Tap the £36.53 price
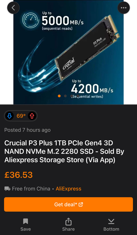Image resolution: width=137 pixels, height=235 pixels. click(18, 175)
